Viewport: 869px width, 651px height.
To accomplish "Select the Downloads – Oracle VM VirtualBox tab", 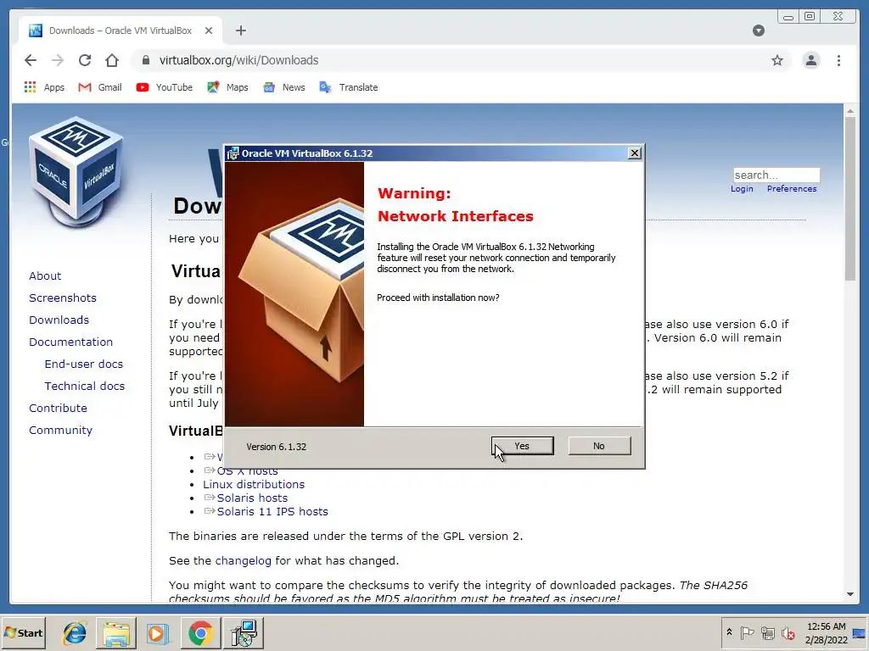I will 121,31.
